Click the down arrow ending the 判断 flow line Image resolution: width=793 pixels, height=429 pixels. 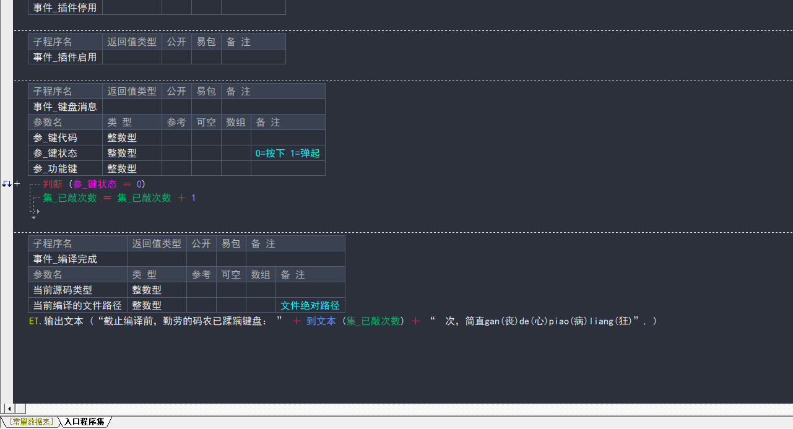click(x=33, y=217)
